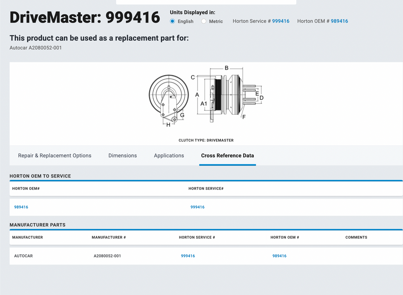The width and height of the screenshot is (403, 295).
Task: Click 999416 in Horton OEM to Service table
Action: 198,207
